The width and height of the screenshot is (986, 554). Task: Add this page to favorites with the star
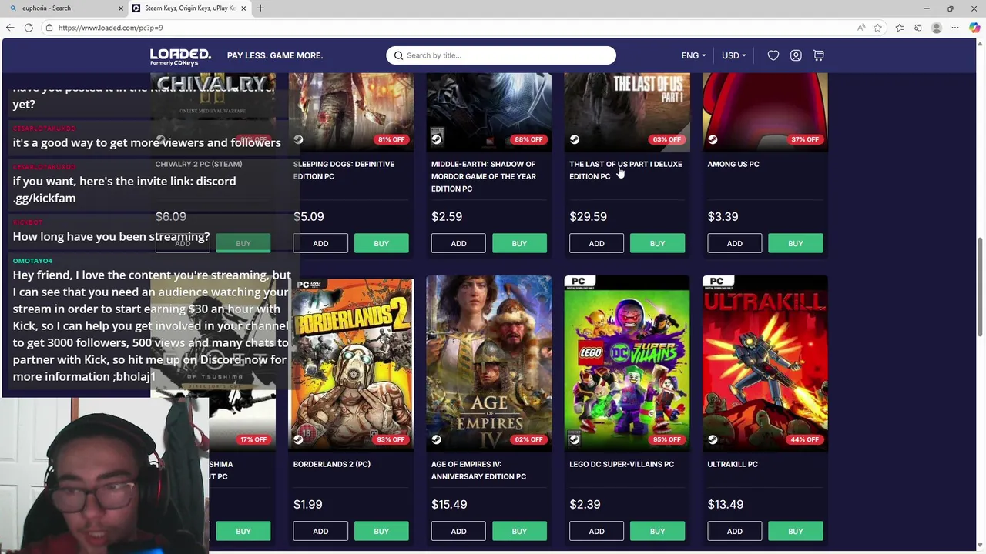point(877,28)
